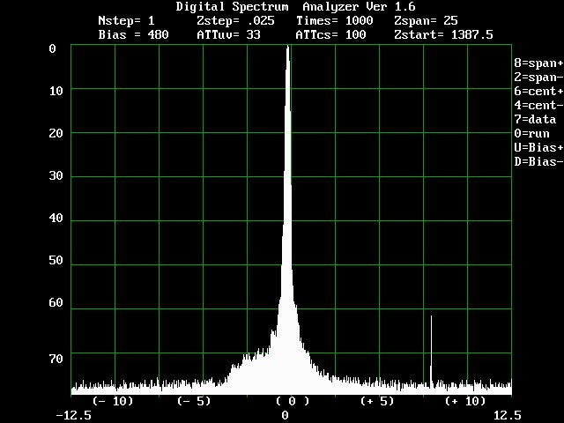Image resolution: width=564 pixels, height=423 pixels.
Task: Click the '0=run' command label
Action: (531, 133)
